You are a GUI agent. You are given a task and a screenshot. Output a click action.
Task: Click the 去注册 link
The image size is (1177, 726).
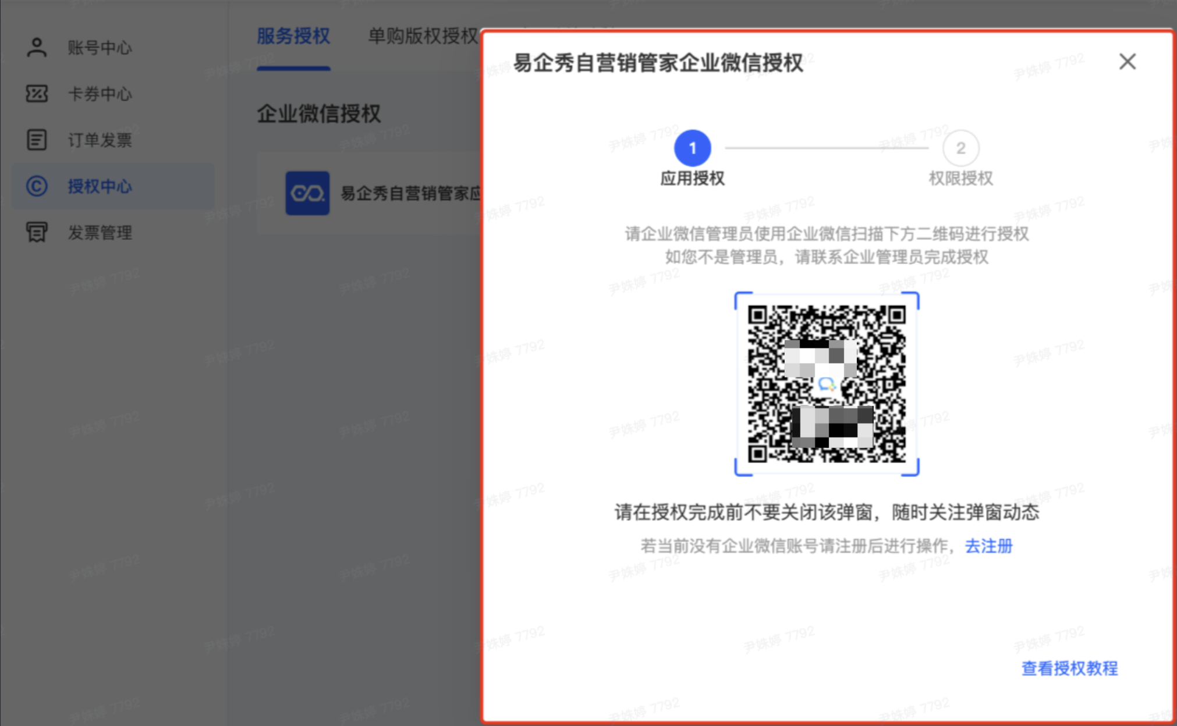[x=988, y=546]
